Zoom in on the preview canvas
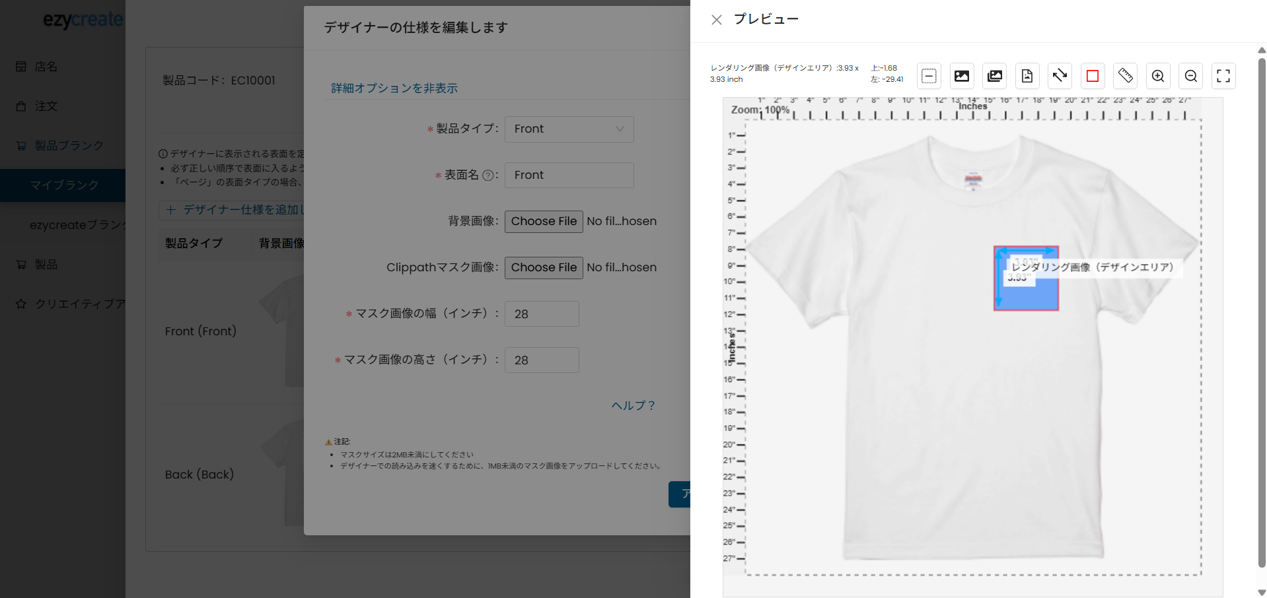Screen dimensions: 1267x598 (x=1158, y=76)
